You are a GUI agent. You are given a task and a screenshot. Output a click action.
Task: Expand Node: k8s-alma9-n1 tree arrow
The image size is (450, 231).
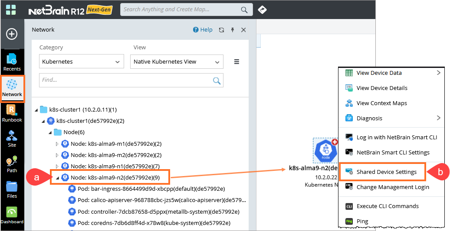[x=57, y=166]
